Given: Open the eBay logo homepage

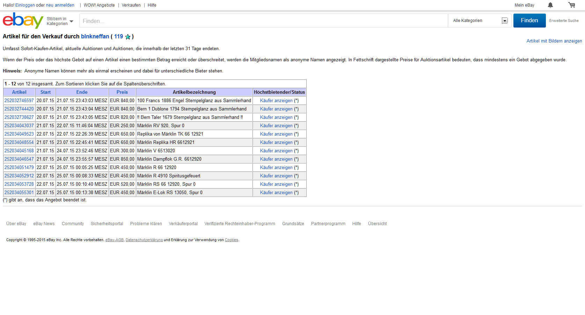Looking at the screenshot, I should pos(23,21).
